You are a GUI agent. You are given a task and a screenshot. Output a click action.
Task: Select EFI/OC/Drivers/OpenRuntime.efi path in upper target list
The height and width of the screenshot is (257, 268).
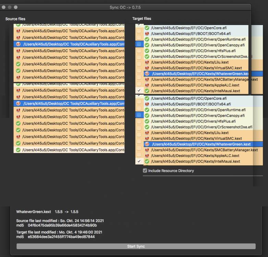click(x=198, y=39)
